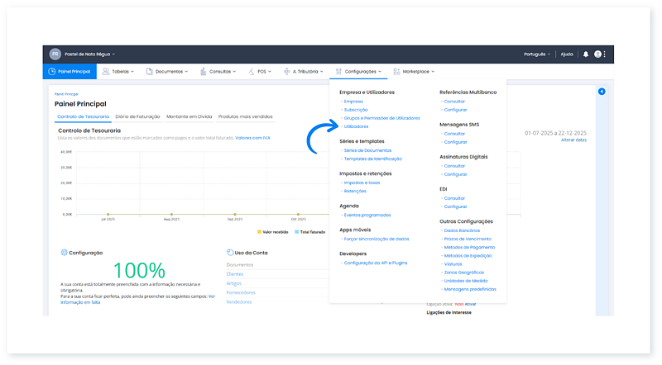Viewport: 662px width, 365px height.
Task: Open the three-dot menu in top bar
Action: click(605, 55)
